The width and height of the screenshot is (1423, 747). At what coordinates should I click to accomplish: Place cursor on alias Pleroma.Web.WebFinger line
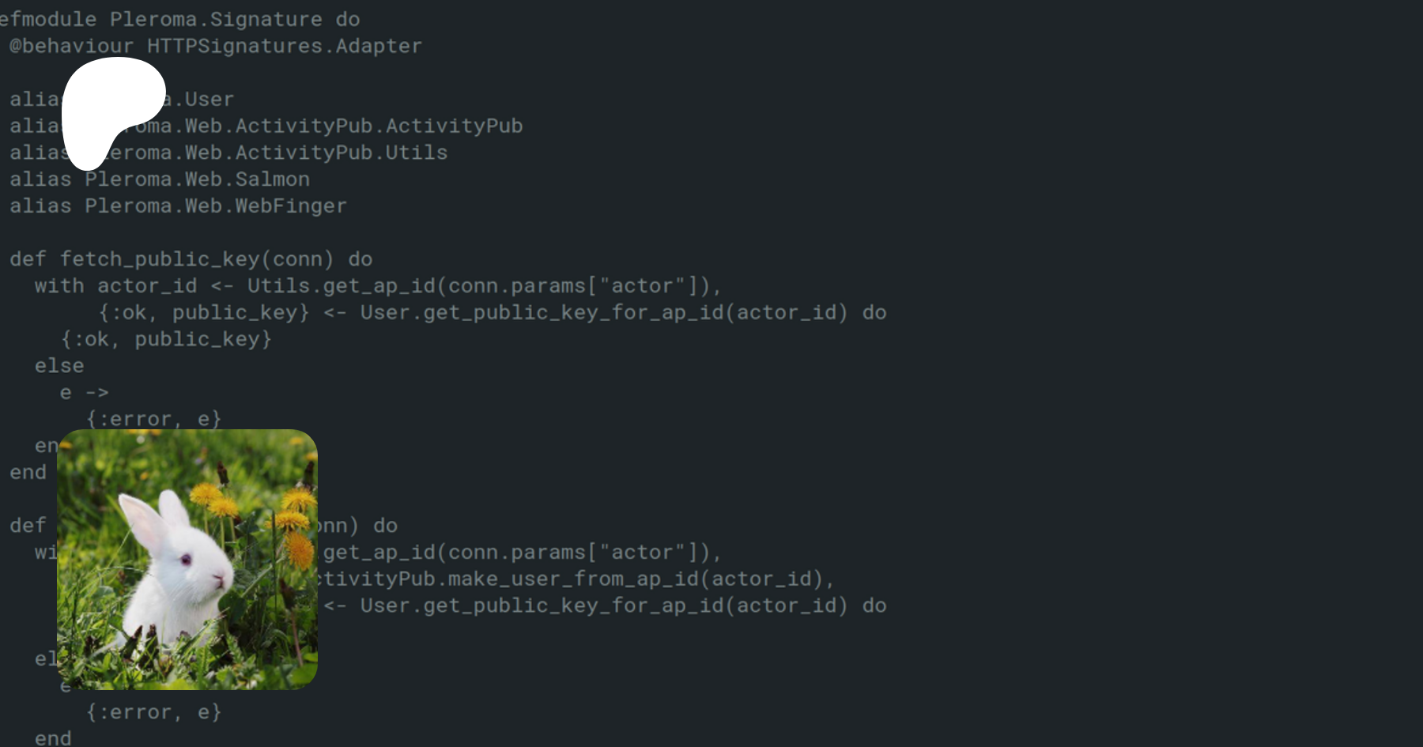click(178, 206)
